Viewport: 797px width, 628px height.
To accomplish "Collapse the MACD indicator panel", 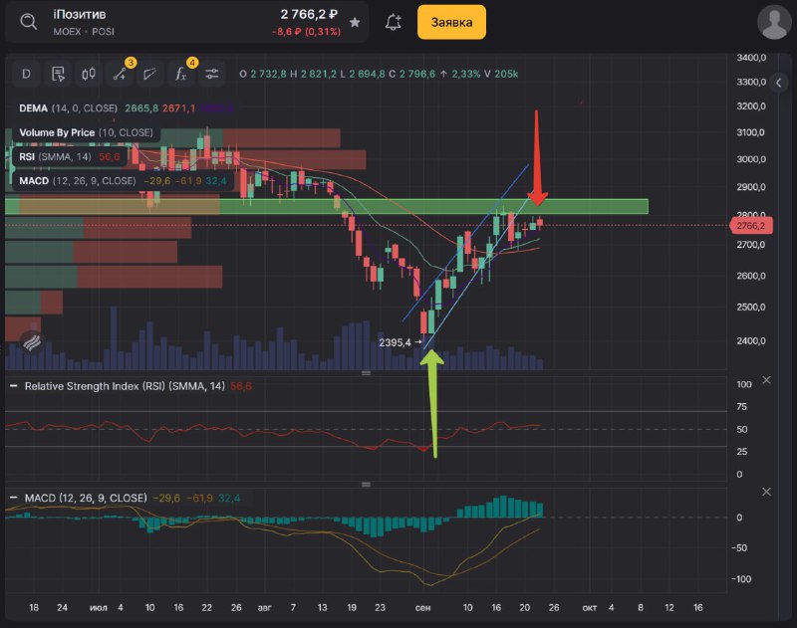I will pyautogui.click(x=14, y=498).
